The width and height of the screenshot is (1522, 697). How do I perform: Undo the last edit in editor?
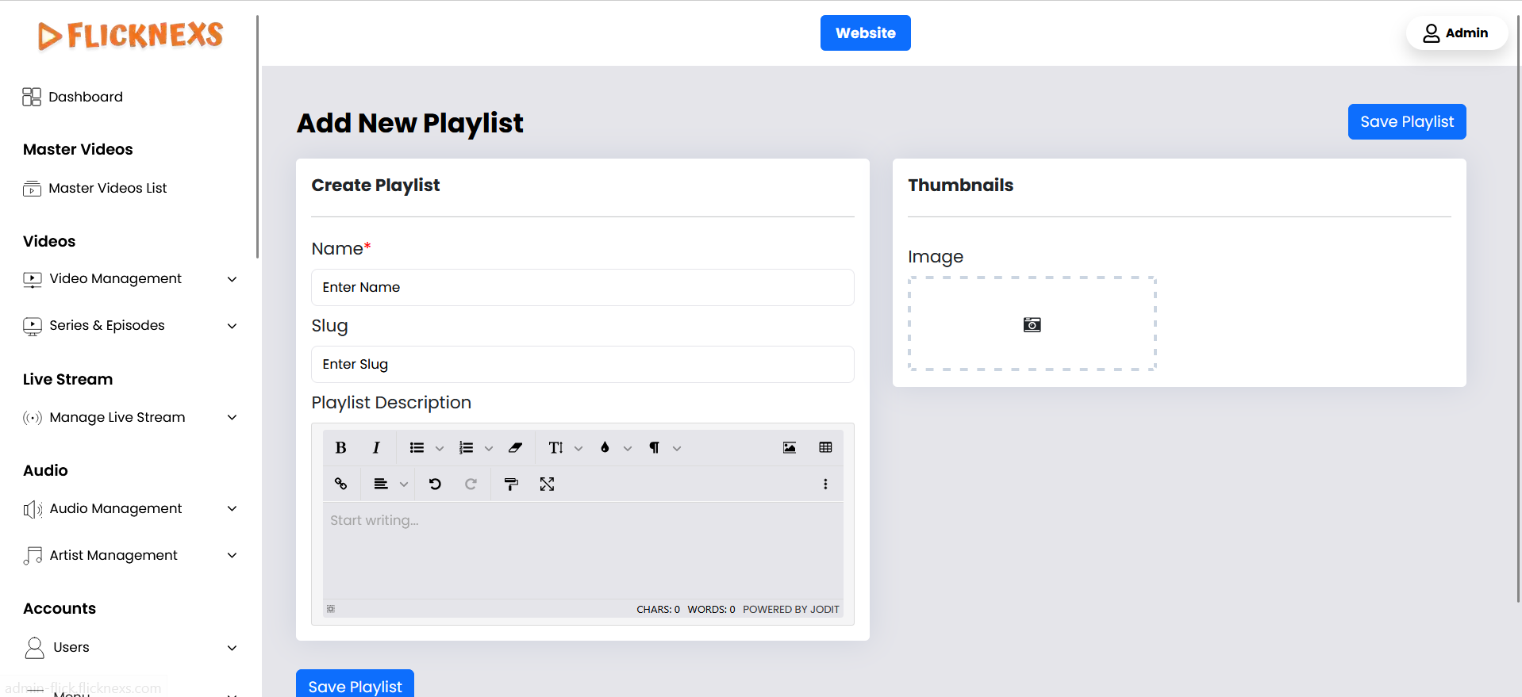(x=435, y=484)
